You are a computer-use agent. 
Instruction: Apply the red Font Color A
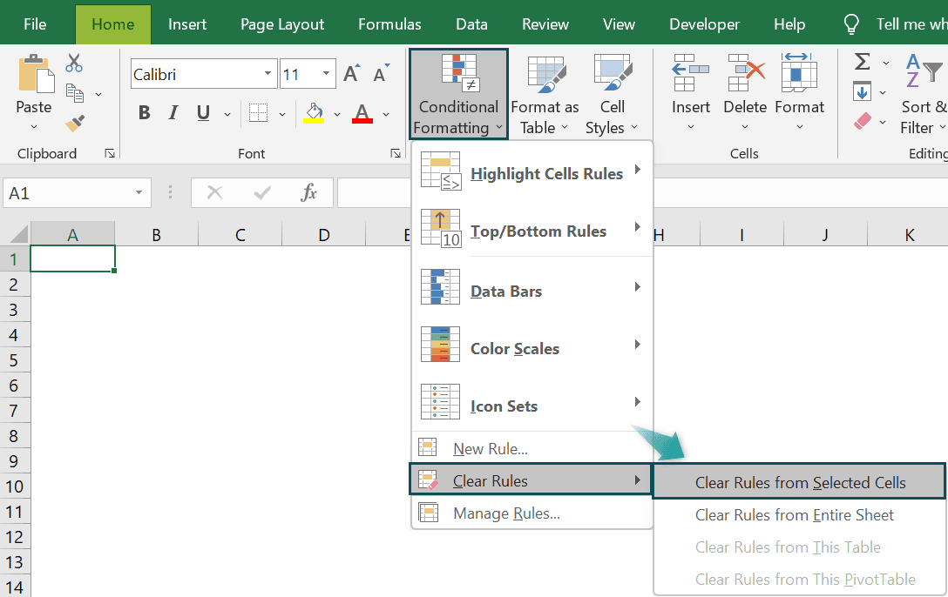(x=362, y=113)
